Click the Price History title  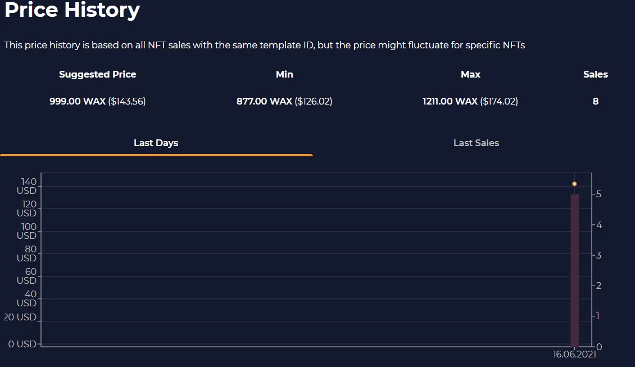pyautogui.click(x=72, y=10)
